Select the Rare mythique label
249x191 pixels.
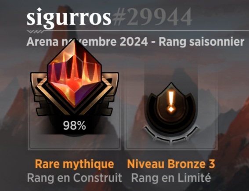point(75,164)
